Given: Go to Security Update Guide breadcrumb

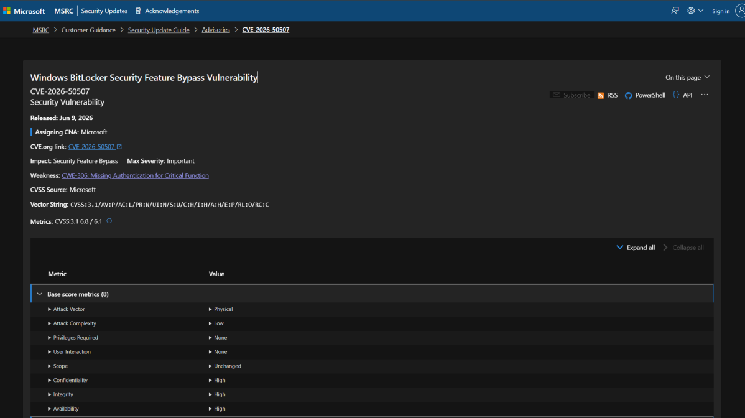Looking at the screenshot, I should coord(158,30).
